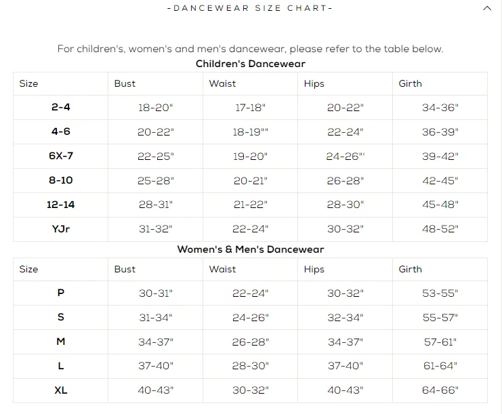This screenshot has width=502, height=414.
Task: Collapse the Dancewear Size Chart chevron
Action: pyautogui.click(x=487, y=8)
